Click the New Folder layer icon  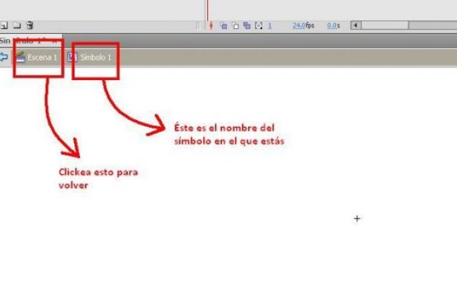point(17,25)
